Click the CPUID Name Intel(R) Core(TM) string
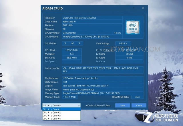The image size is (183, 126). coord(92,37)
